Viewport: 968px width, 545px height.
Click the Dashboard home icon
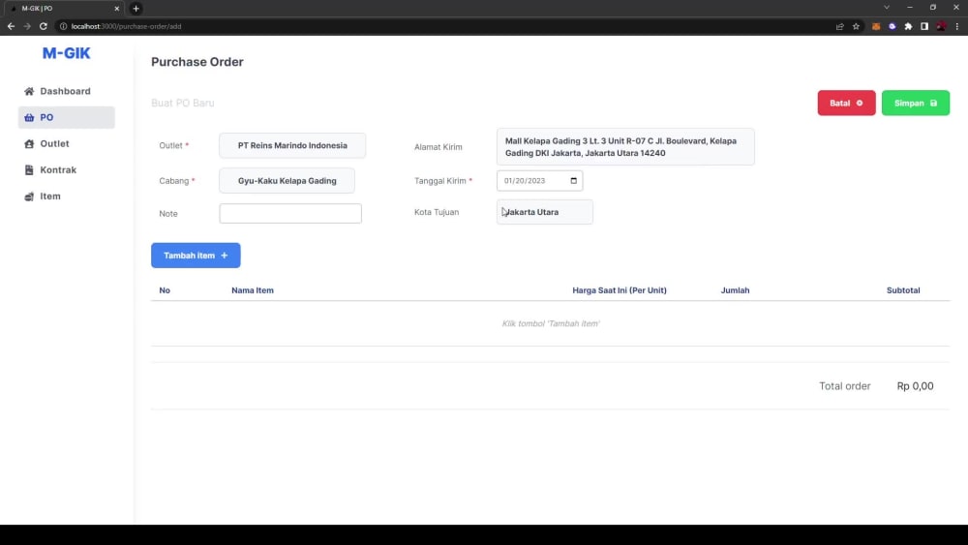coord(29,91)
